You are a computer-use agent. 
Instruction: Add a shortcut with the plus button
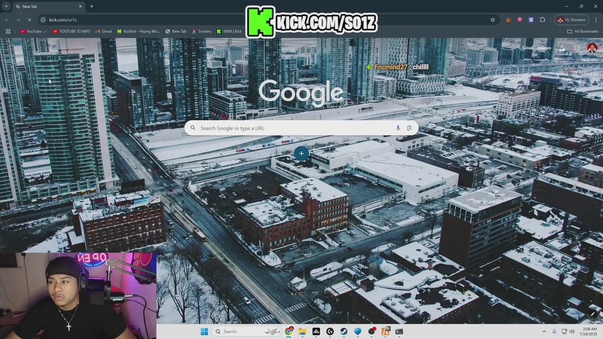click(x=301, y=153)
